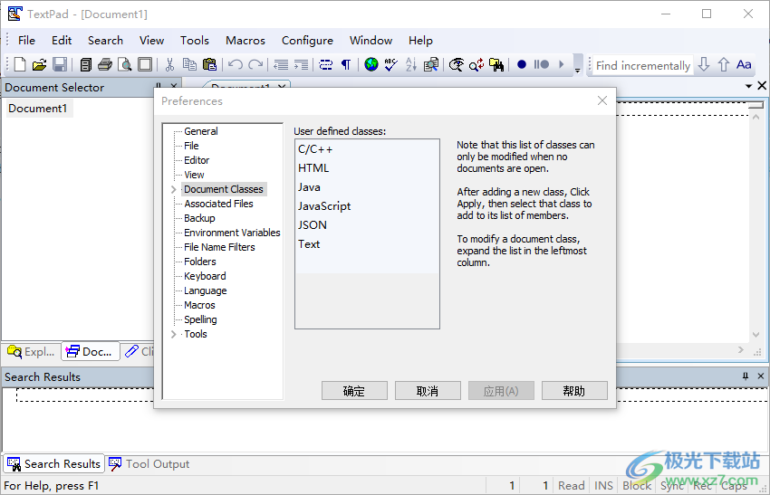Viewport: 770px width, 495px height.
Task: Start macro recording with the dot icon
Action: (522, 65)
